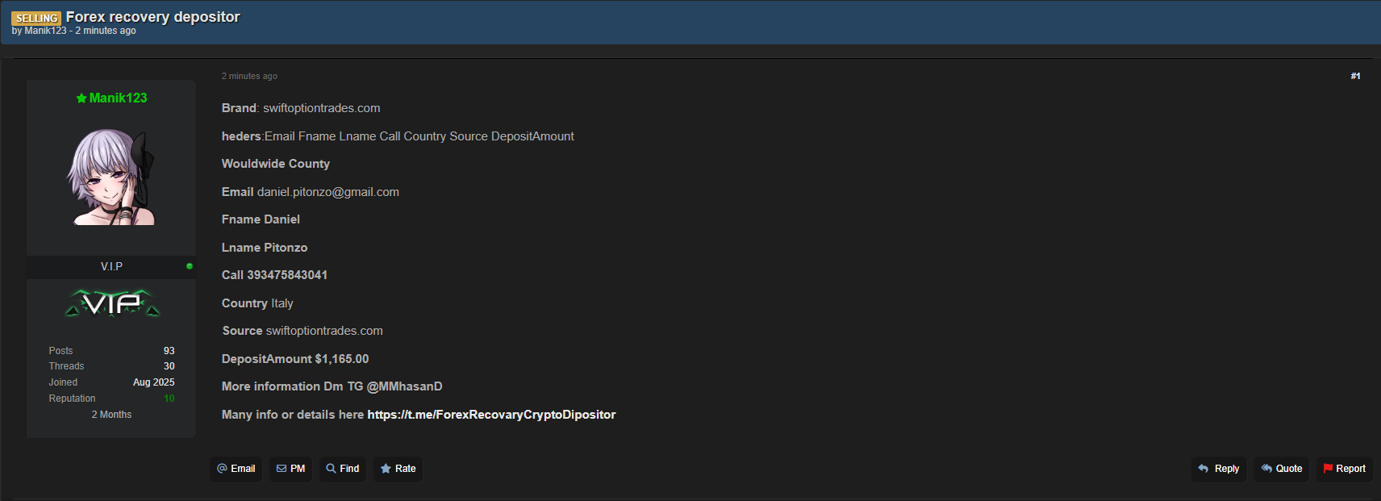The height and width of the screenshot is (501, 1381).
Task: Click the Posts count 93 in the profile
Action: click(x=169, y=351)
